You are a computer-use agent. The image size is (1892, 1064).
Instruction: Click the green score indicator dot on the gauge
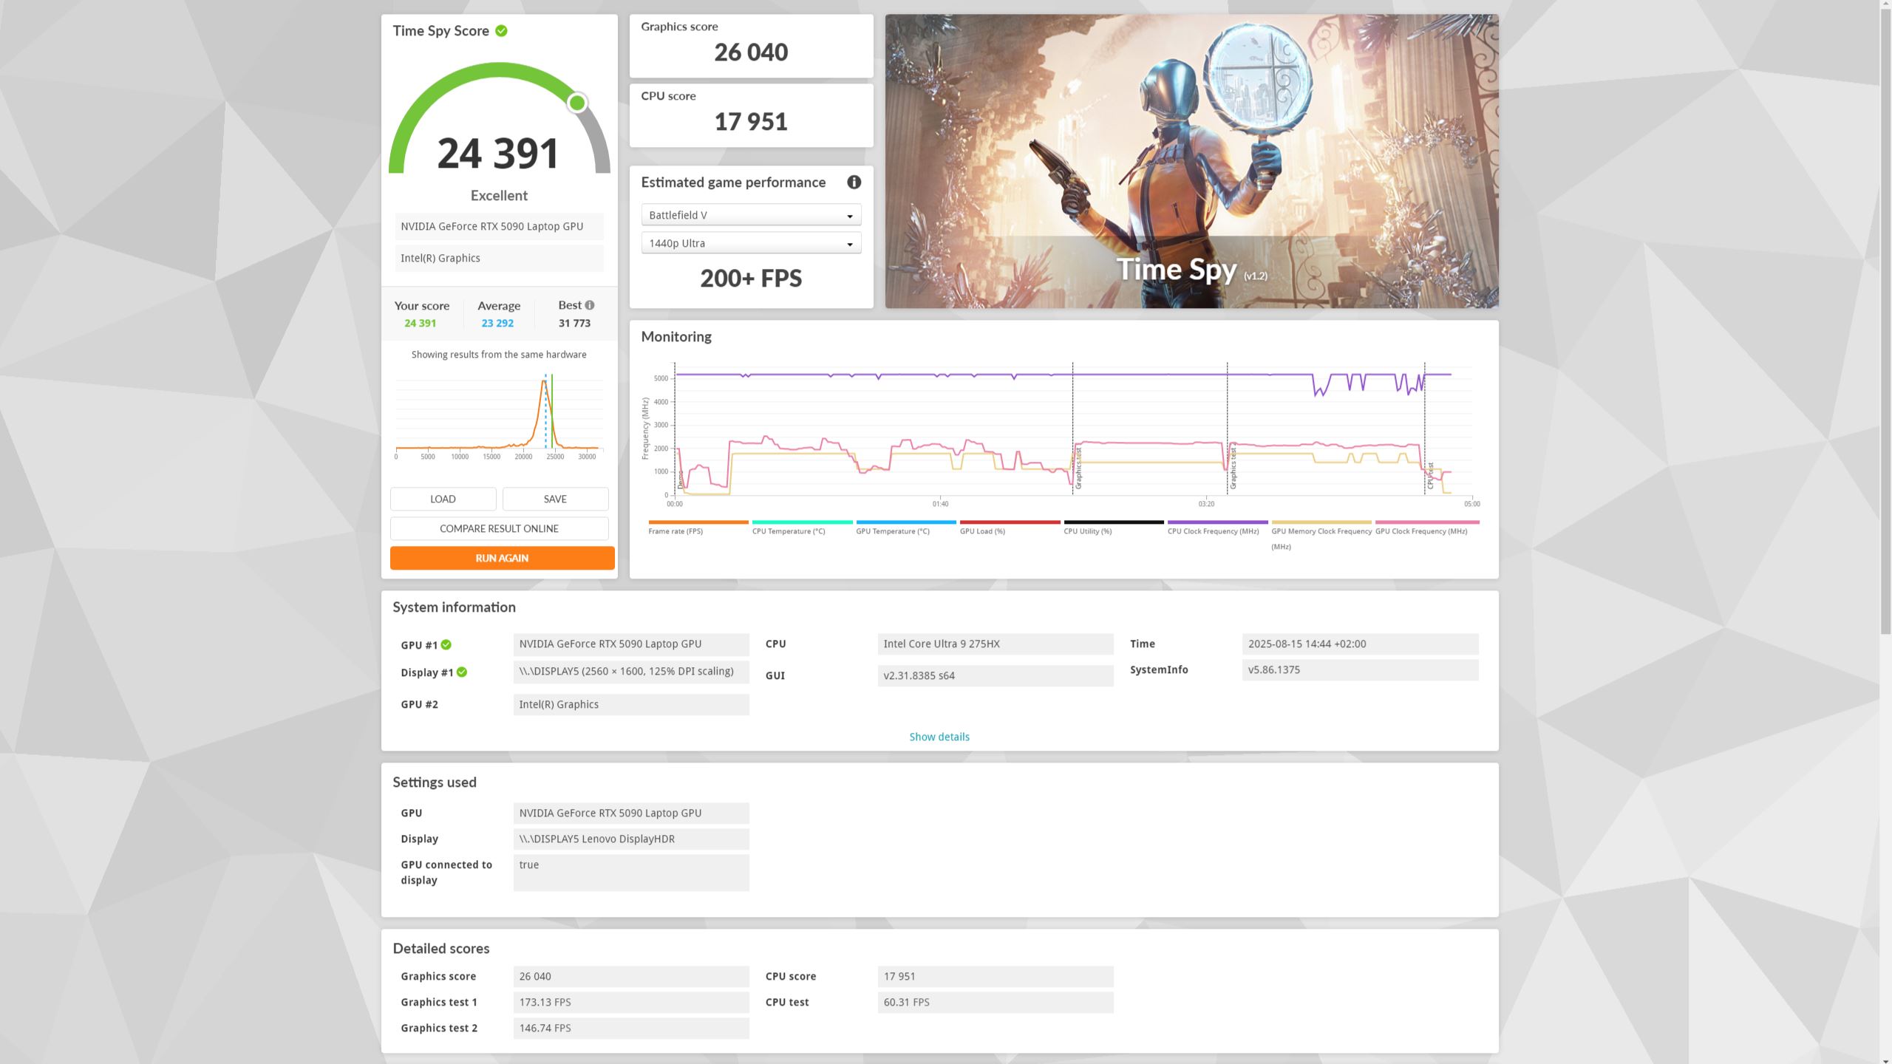click(x=577, y=103)
